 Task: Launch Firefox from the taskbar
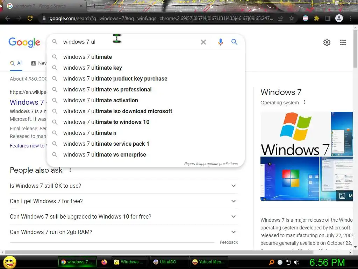104,262
